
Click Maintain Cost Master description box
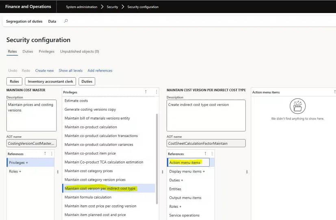pyautogui.click(x=32, y=115)
